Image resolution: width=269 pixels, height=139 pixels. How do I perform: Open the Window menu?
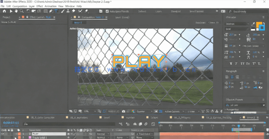coord(70,6)
